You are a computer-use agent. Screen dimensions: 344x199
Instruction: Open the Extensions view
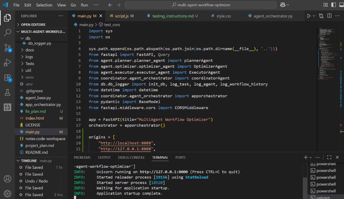click(x=8, y=78)
